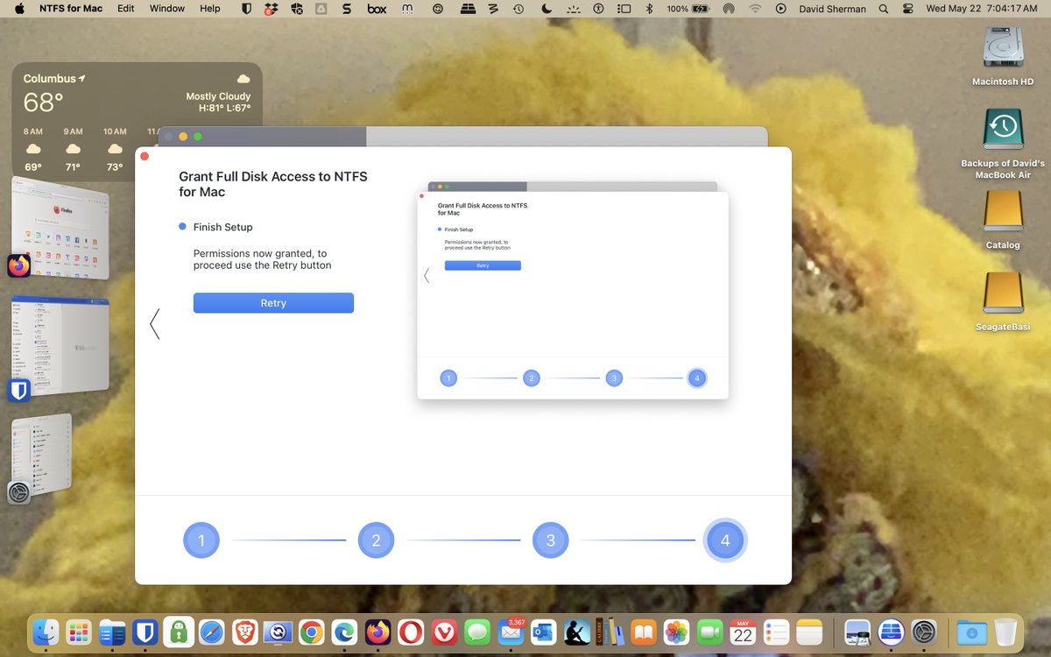Select step 2 circle in setup progress
Screen dimensions: 1051x657
pos(376,540)
